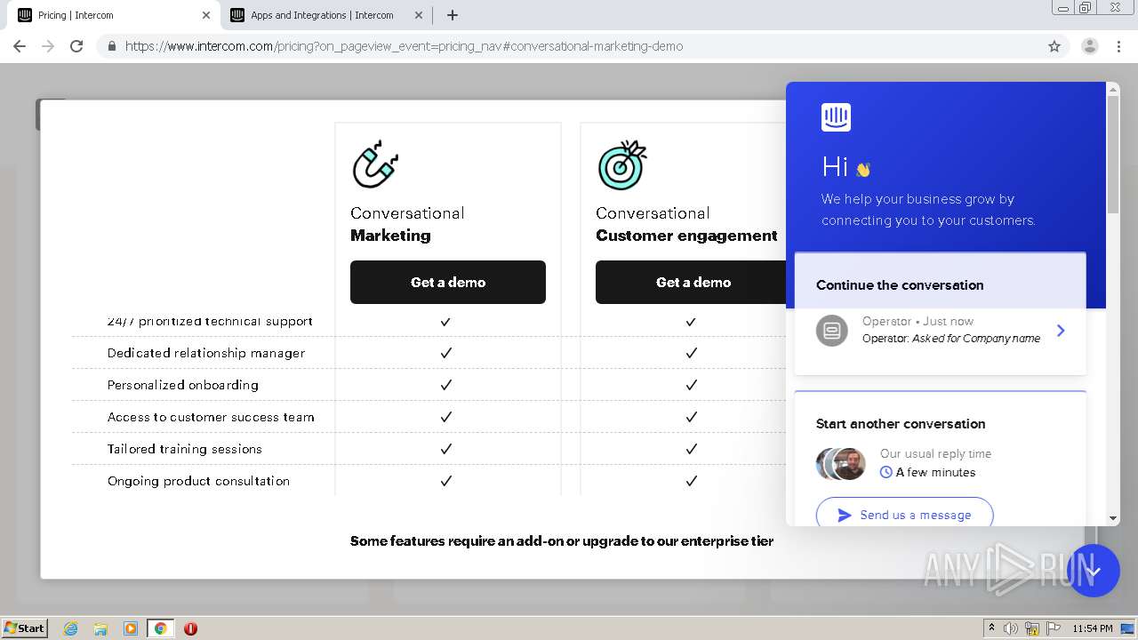Image resolution: width=1138 pixels, height=640 pixels.
Task: Click the team avatars in messenger
Action: (841, 464)
